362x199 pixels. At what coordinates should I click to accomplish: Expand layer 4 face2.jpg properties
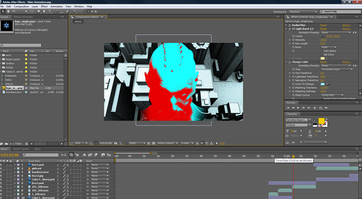15,176
